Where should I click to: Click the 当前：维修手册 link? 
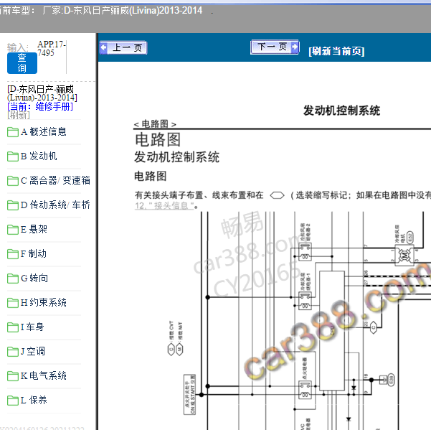(40, 106)
